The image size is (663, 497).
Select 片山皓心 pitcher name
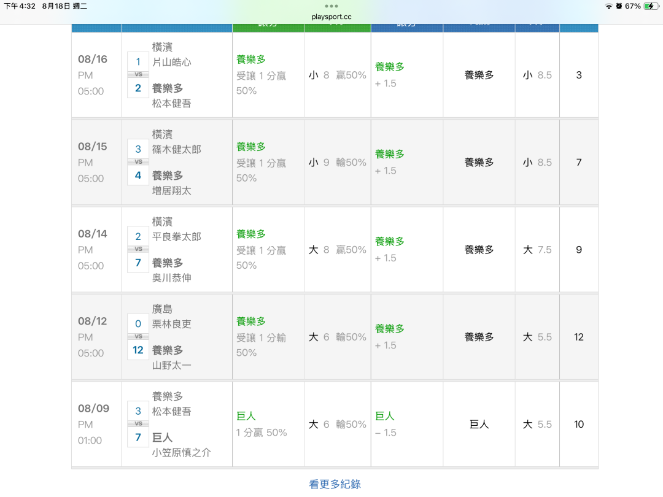(x=172, y=62)
